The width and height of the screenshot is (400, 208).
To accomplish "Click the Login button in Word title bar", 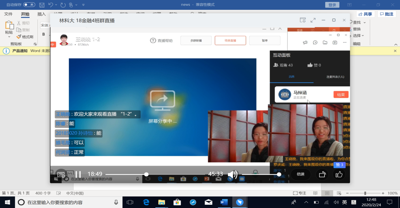I will [x=332, y=5].
